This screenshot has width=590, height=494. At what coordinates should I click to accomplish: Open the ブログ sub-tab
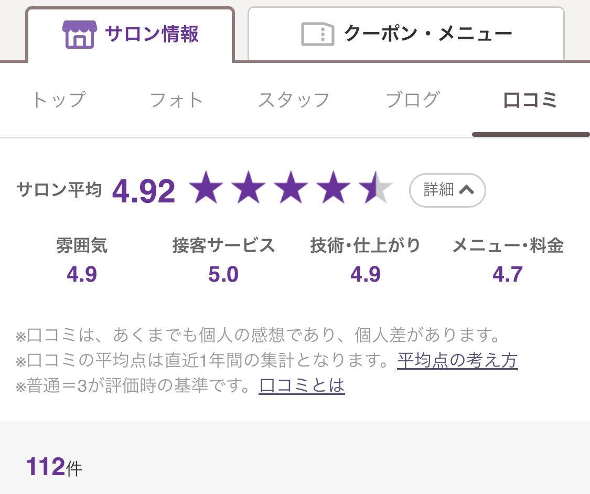[x=412, y=100]
